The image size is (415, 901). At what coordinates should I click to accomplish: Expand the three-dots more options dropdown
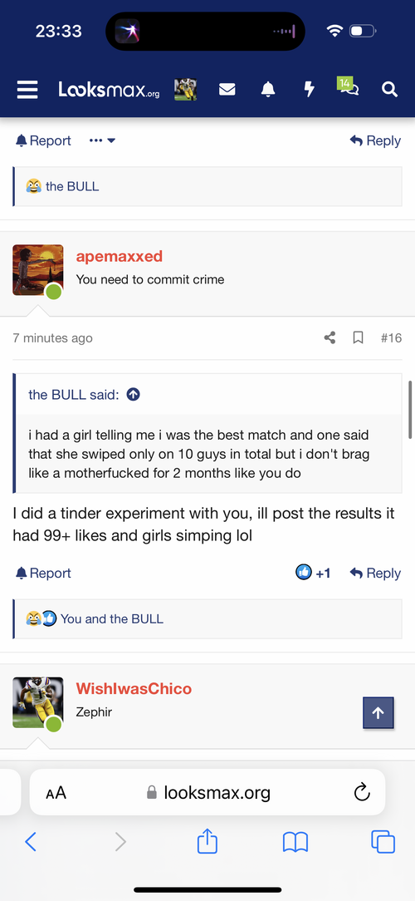point(102,140)
